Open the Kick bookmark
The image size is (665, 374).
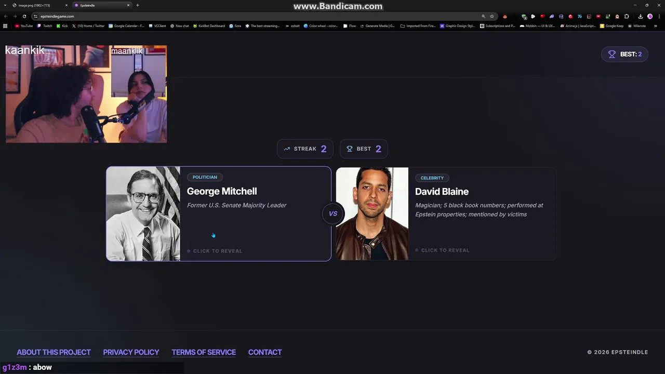[62, 25]
